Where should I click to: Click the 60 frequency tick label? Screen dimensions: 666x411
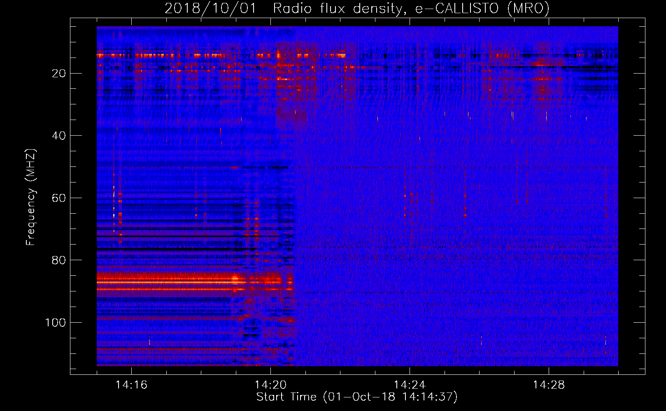pyautogui.click(x=59, y=198)
